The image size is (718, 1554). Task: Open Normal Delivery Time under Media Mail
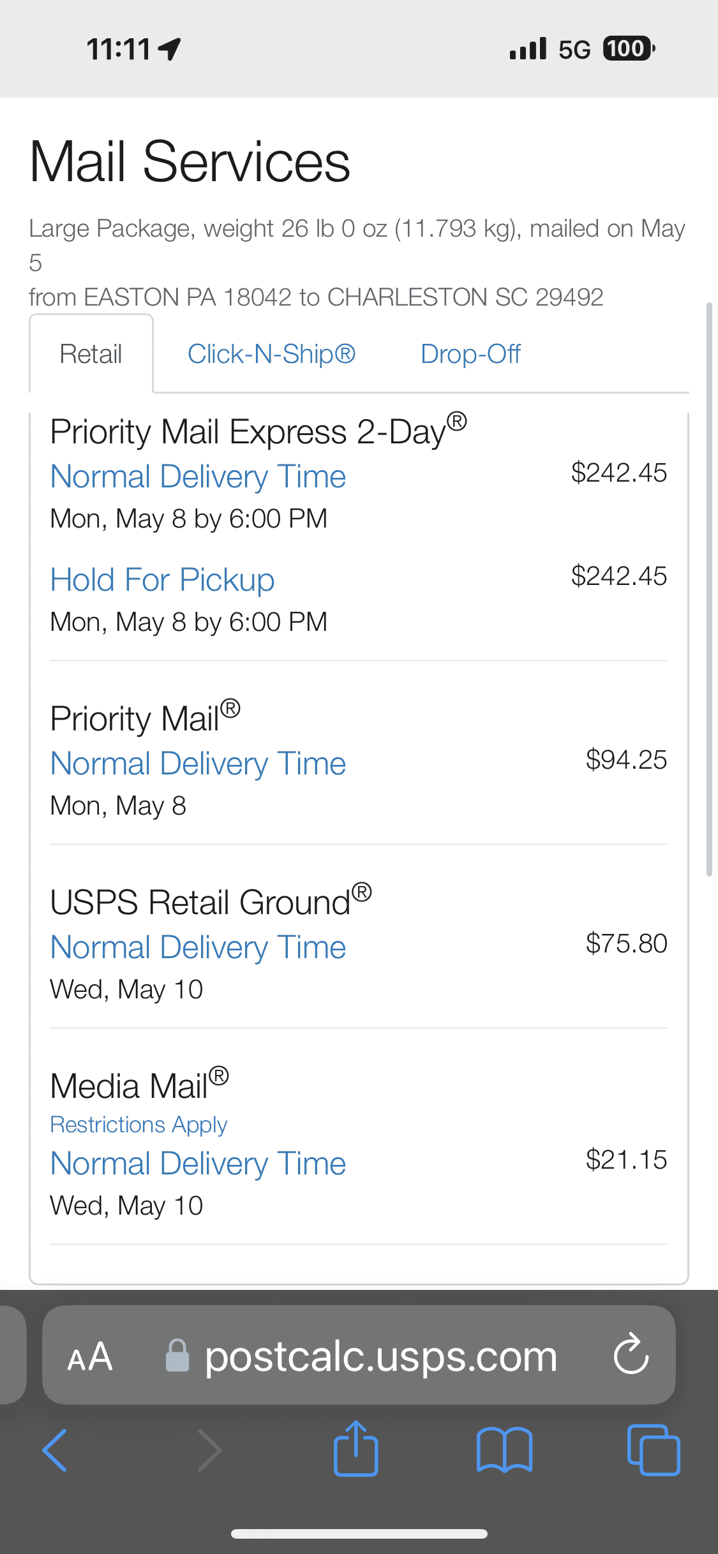coord(198,1164)
